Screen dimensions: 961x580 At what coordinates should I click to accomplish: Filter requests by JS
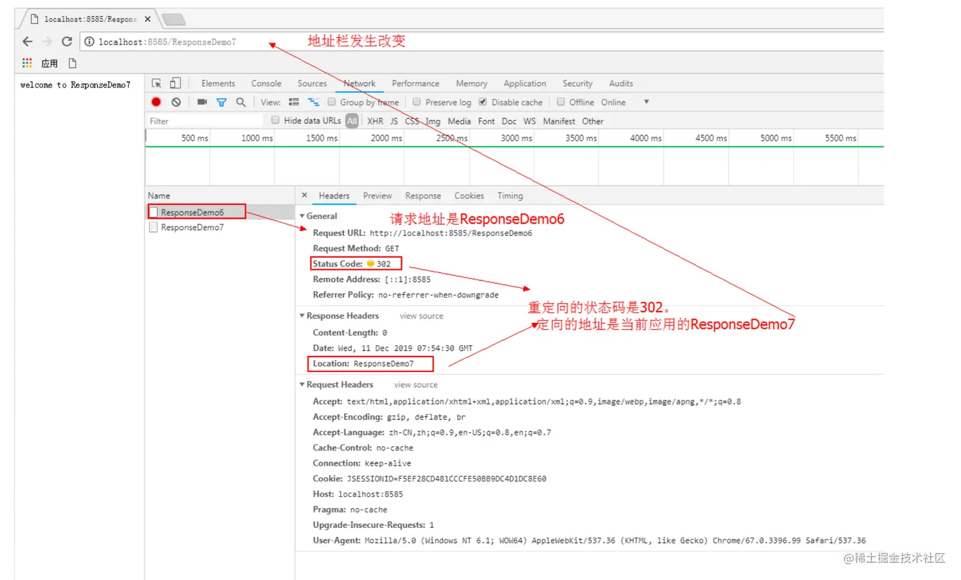[x=394, y=121]
